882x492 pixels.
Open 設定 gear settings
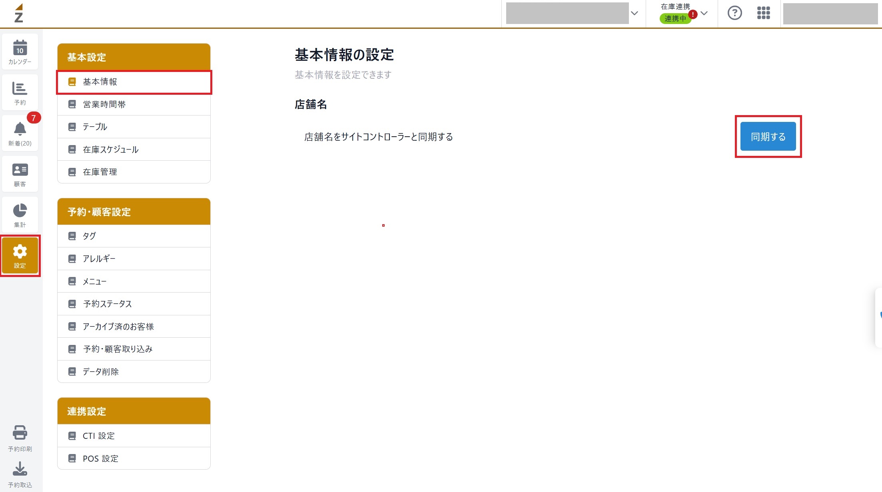click(20, 256)
